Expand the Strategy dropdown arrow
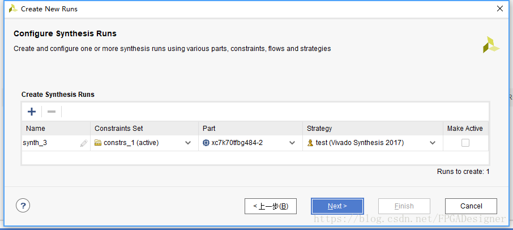 coord(433,143)
